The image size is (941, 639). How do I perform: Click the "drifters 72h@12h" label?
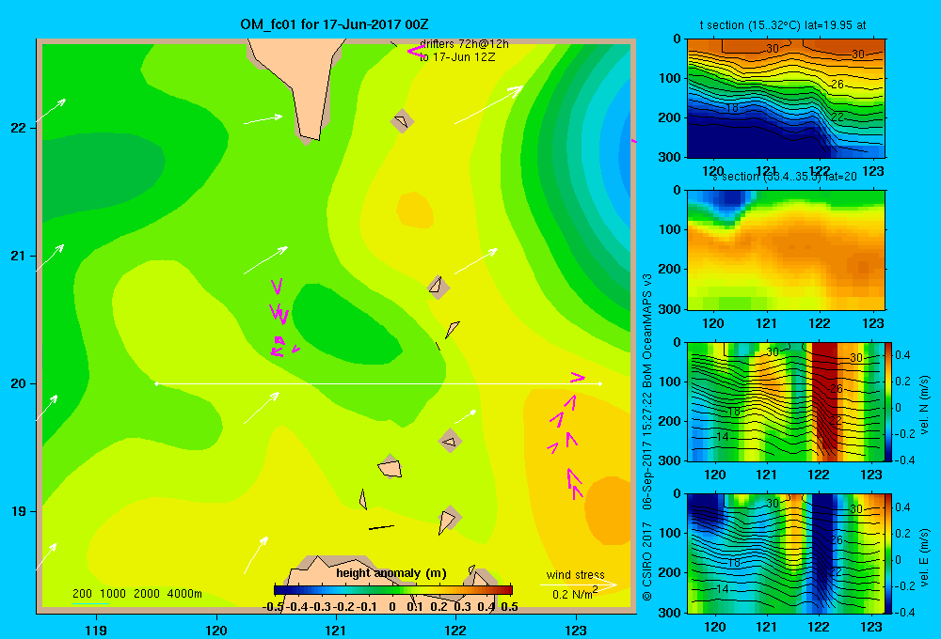coord(464,44)
